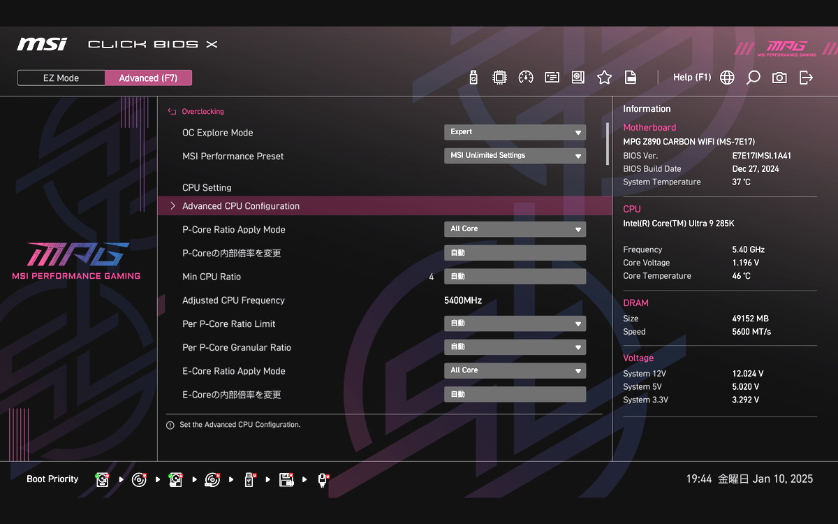838x524 pixels.
Task: Click the 5600 MT/s DRAM speed value
Action: click(751, 332)
